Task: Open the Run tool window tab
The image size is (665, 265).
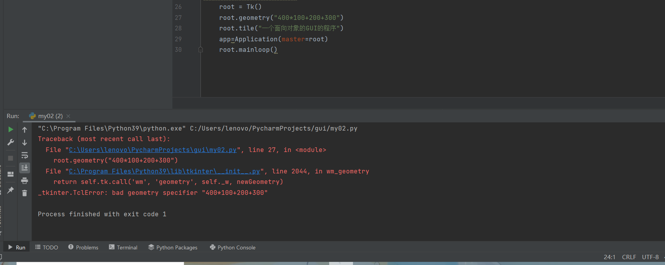Action: [17, 247]
